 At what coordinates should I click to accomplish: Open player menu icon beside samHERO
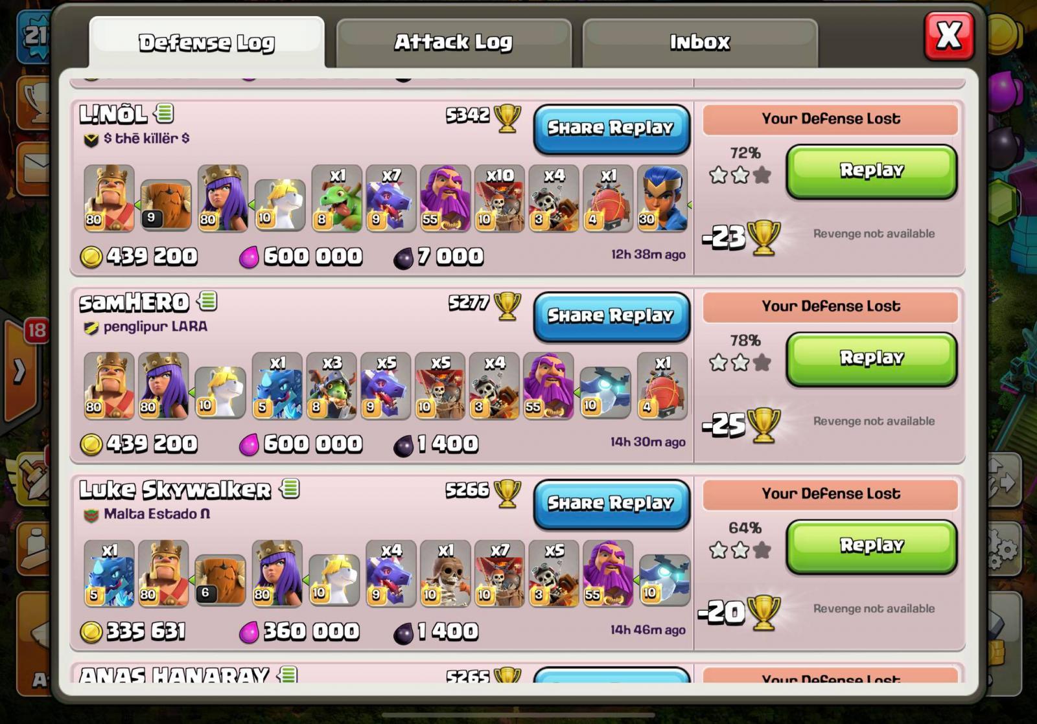click(x=207, y=300)
